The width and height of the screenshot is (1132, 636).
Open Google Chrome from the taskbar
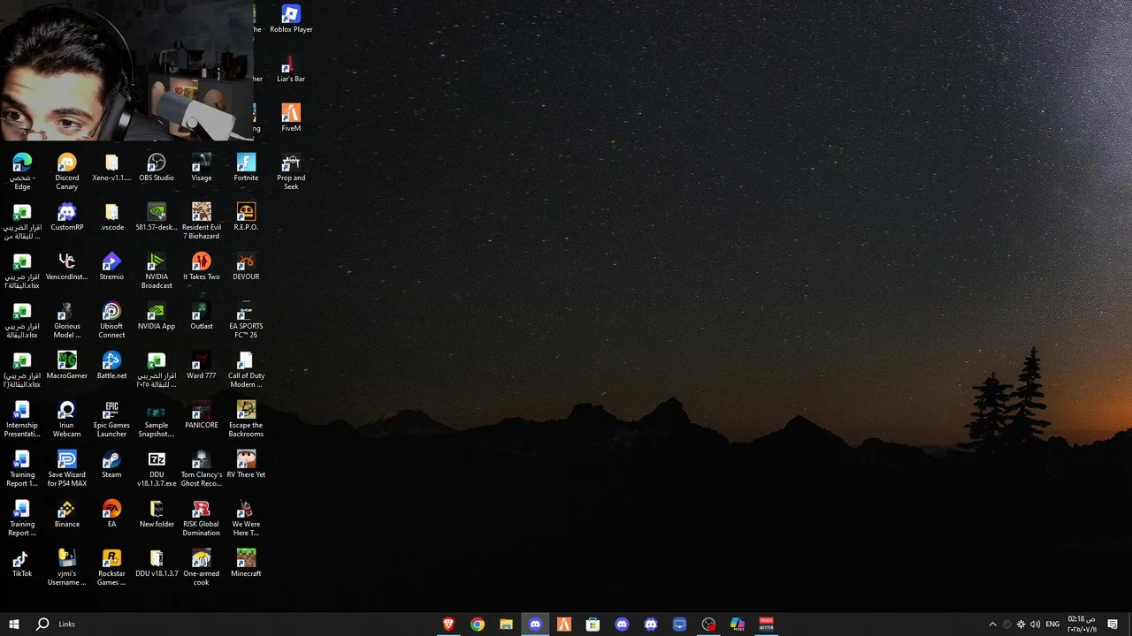478,625
